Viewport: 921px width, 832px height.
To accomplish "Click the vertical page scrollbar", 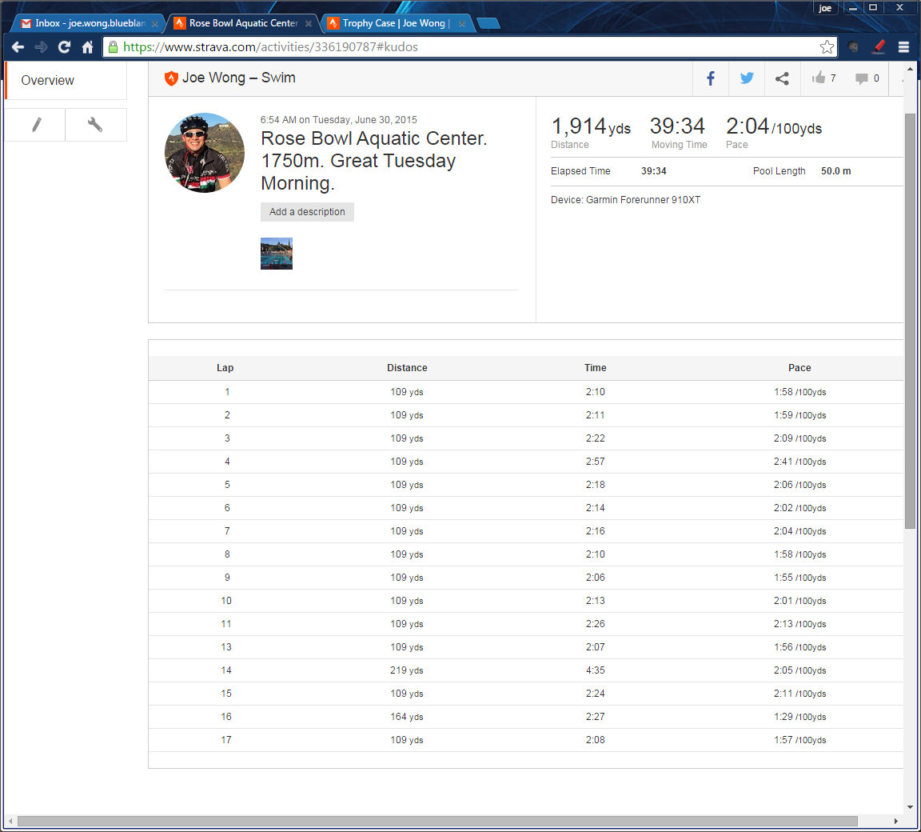I will click(910, 320).
